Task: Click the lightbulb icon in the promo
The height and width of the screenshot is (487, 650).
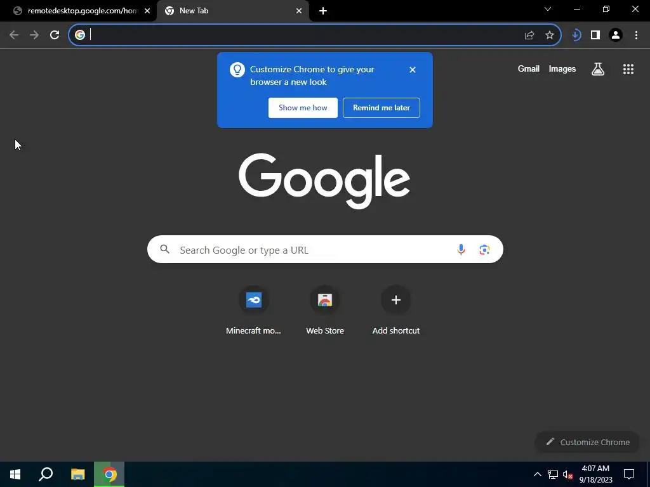Action: click(237, 70)
